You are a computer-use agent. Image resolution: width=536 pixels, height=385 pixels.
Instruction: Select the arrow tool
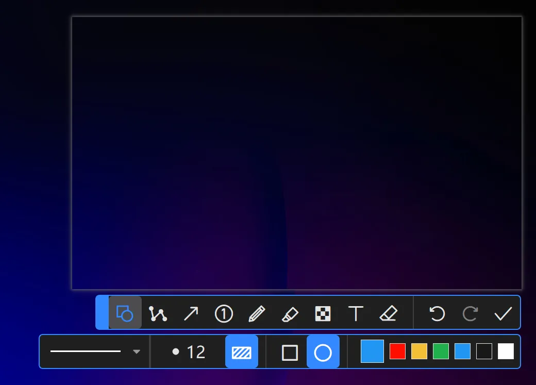tap(191, 313)
